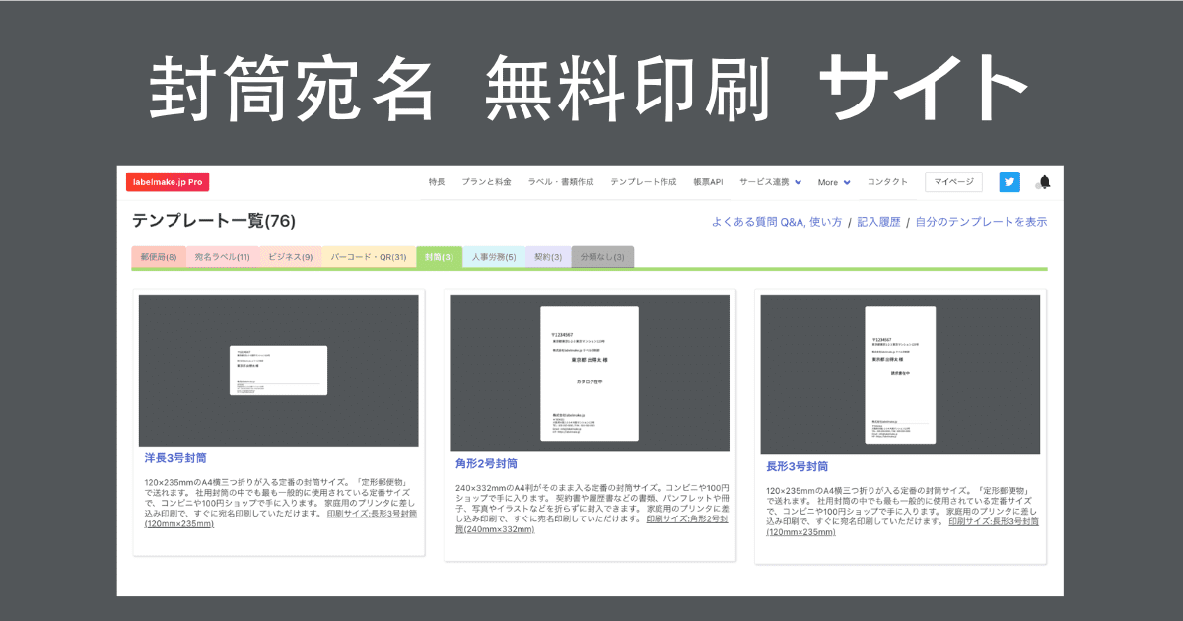Select 帳票API in the top navigation

pos(708,182)
